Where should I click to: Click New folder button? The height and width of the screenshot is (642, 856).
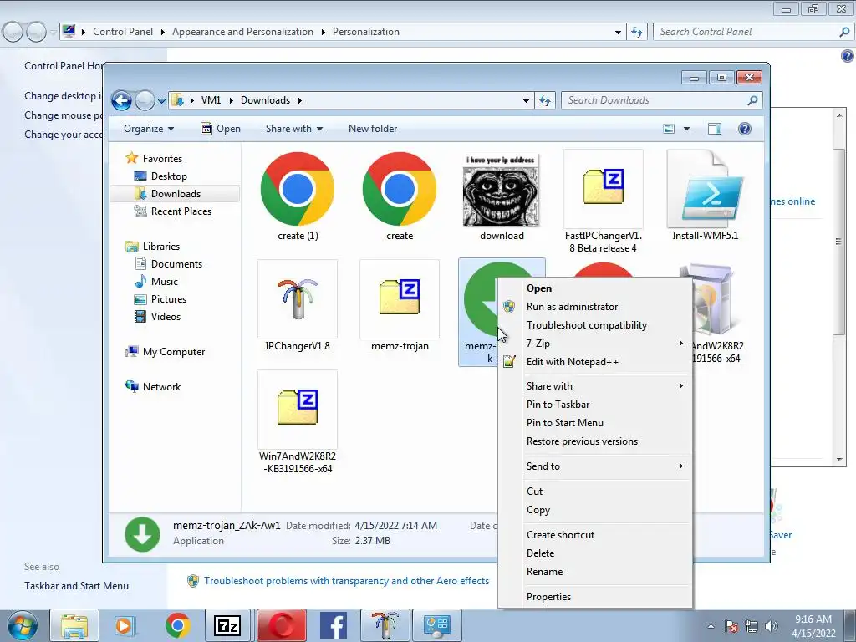pyautogui.click(x=373, y=129)
